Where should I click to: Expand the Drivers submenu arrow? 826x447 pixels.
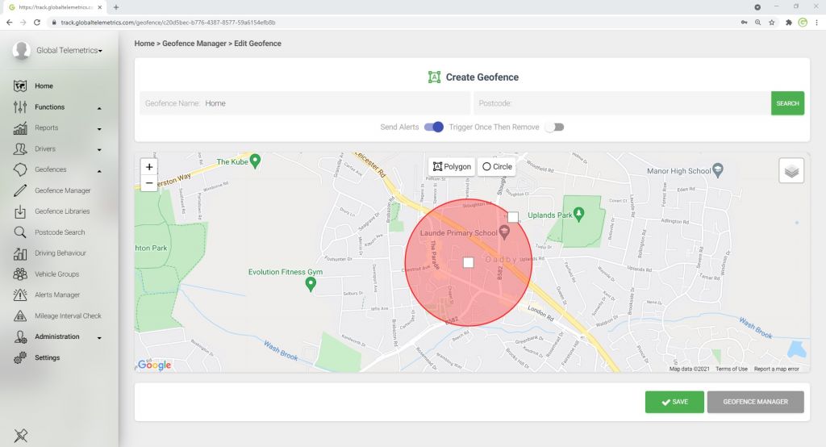coord(99,149)
